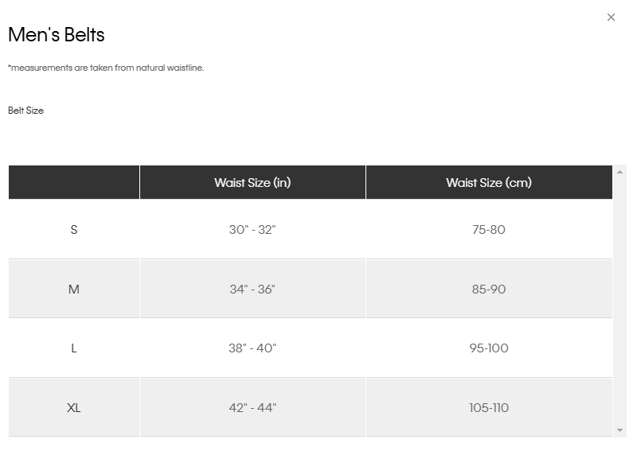641x451 pixels.
Task: Select the Waist Size (cm) column header
Action: [x=489, y=182]
